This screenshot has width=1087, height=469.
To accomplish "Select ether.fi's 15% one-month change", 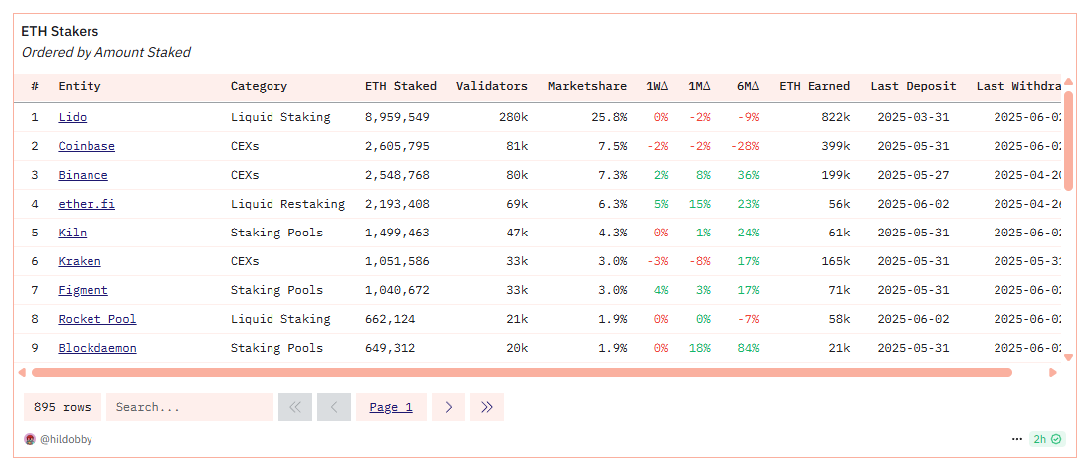I will click(x=699, y=204).
